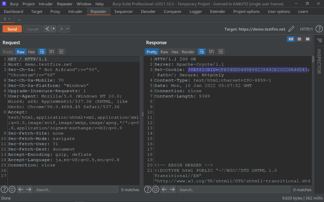Go to next match in Response search
This screenshot has width=324, height=202.
pos(172,189)
